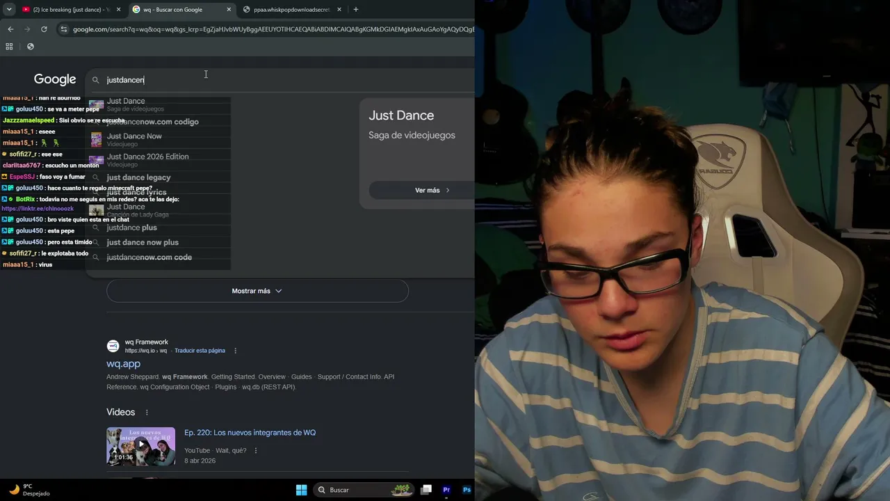Reload the current page
This screenshot has width=890, height=501.
[44, 29]
